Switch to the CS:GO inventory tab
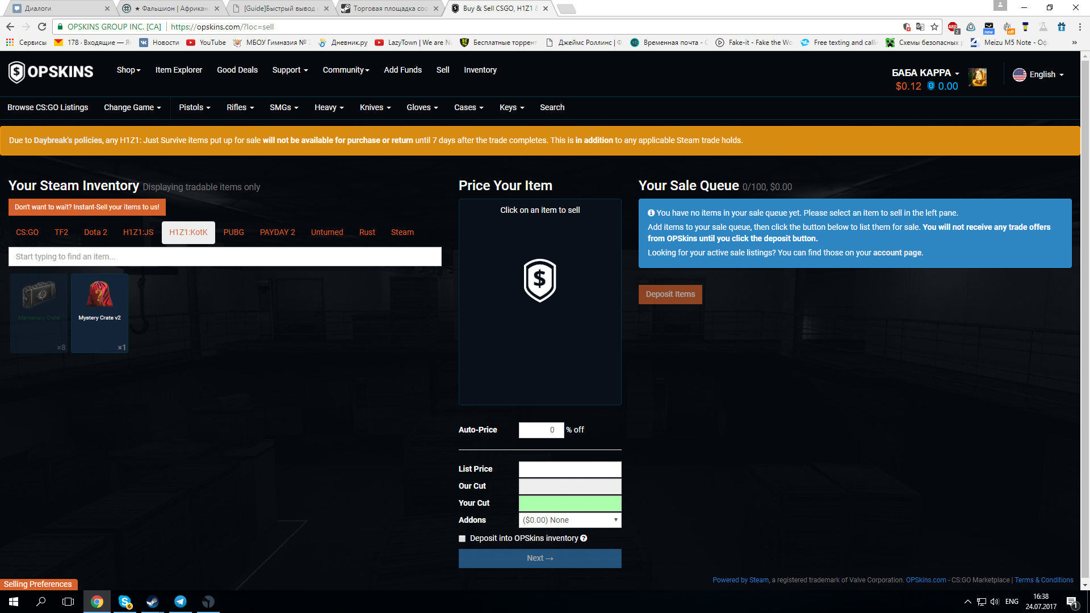The width and height of the screenshot is (1090, 613). 27,232
